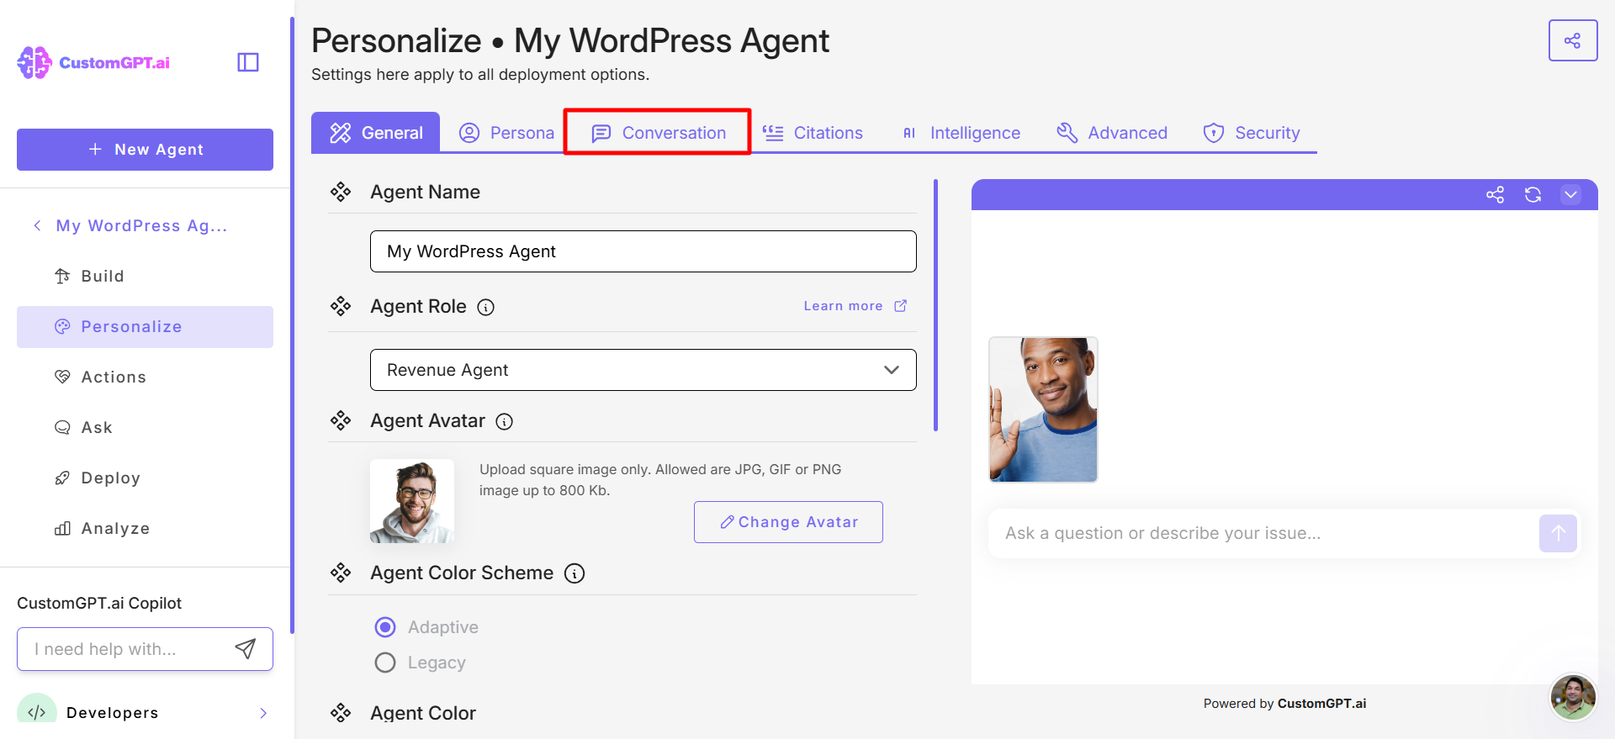Click the Agent Color section icon

341,713
